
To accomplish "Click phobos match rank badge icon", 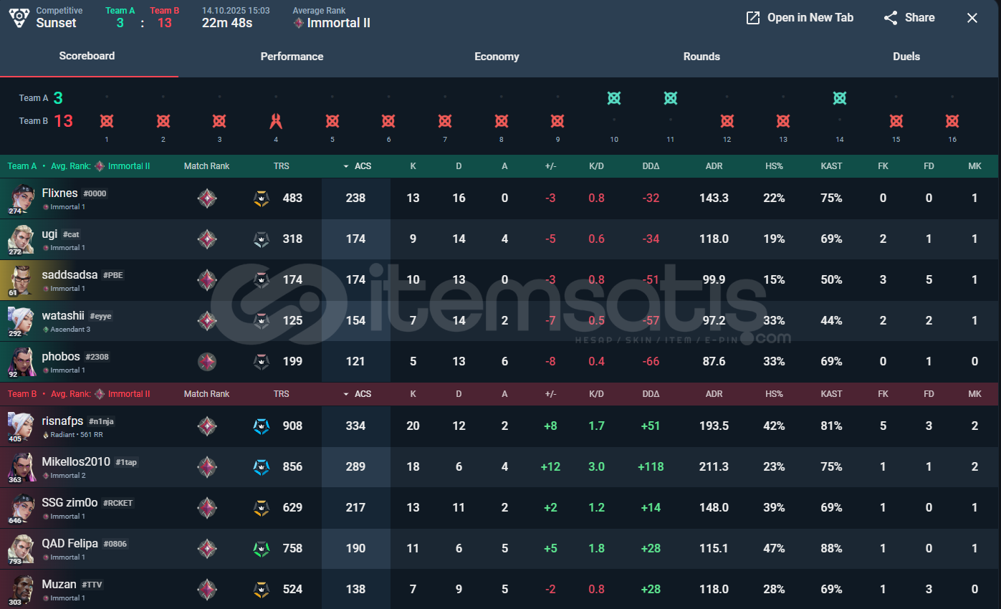I will (x=207, y=362).
